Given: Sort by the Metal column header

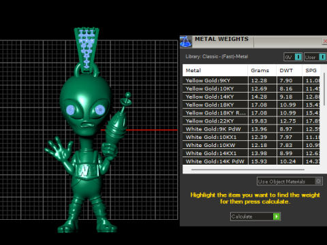Looking at the screenshot, I should pyautogui.click(x=215, y=70).
